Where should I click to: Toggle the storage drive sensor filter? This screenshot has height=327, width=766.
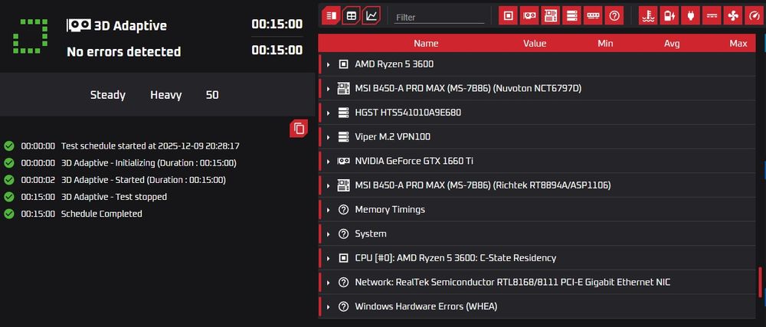pyautogui.click(x=571, y=16)
